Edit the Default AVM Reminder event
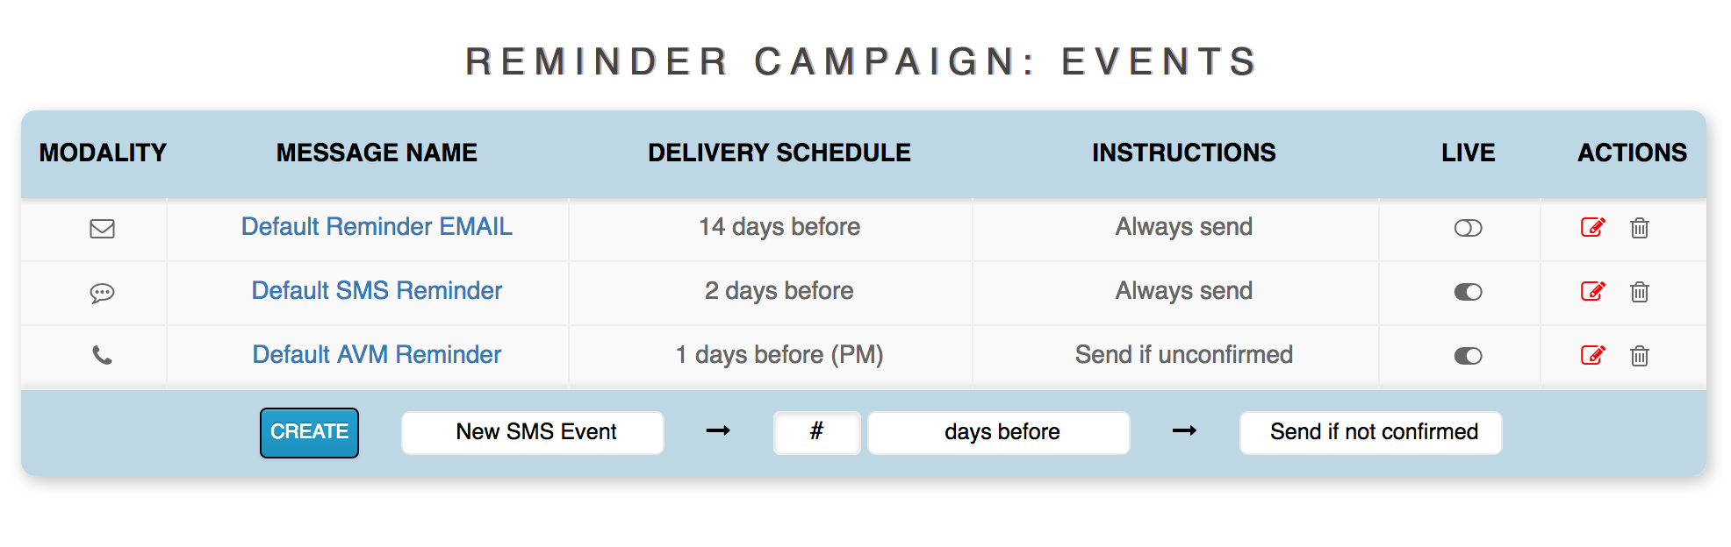The image size is (1731, 547). (x=1592, y=356)
